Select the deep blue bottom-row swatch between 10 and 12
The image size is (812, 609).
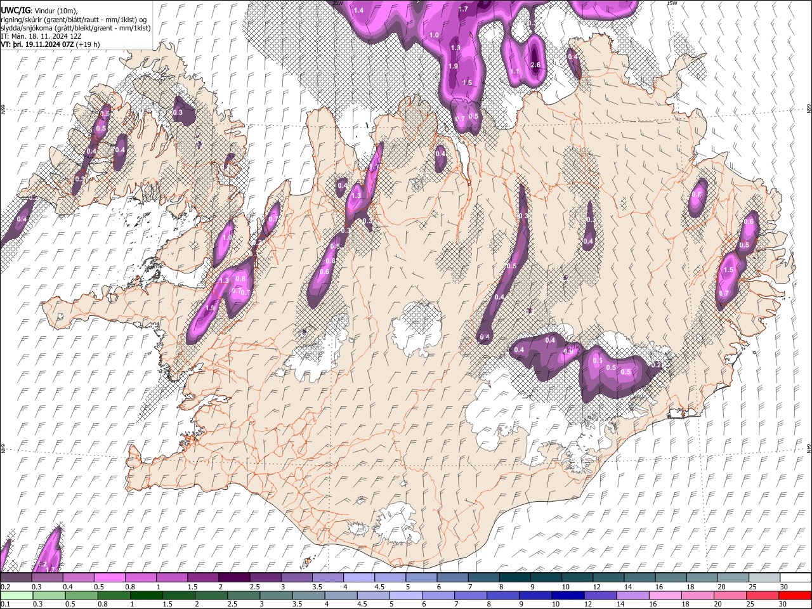[x=567, y=595]
